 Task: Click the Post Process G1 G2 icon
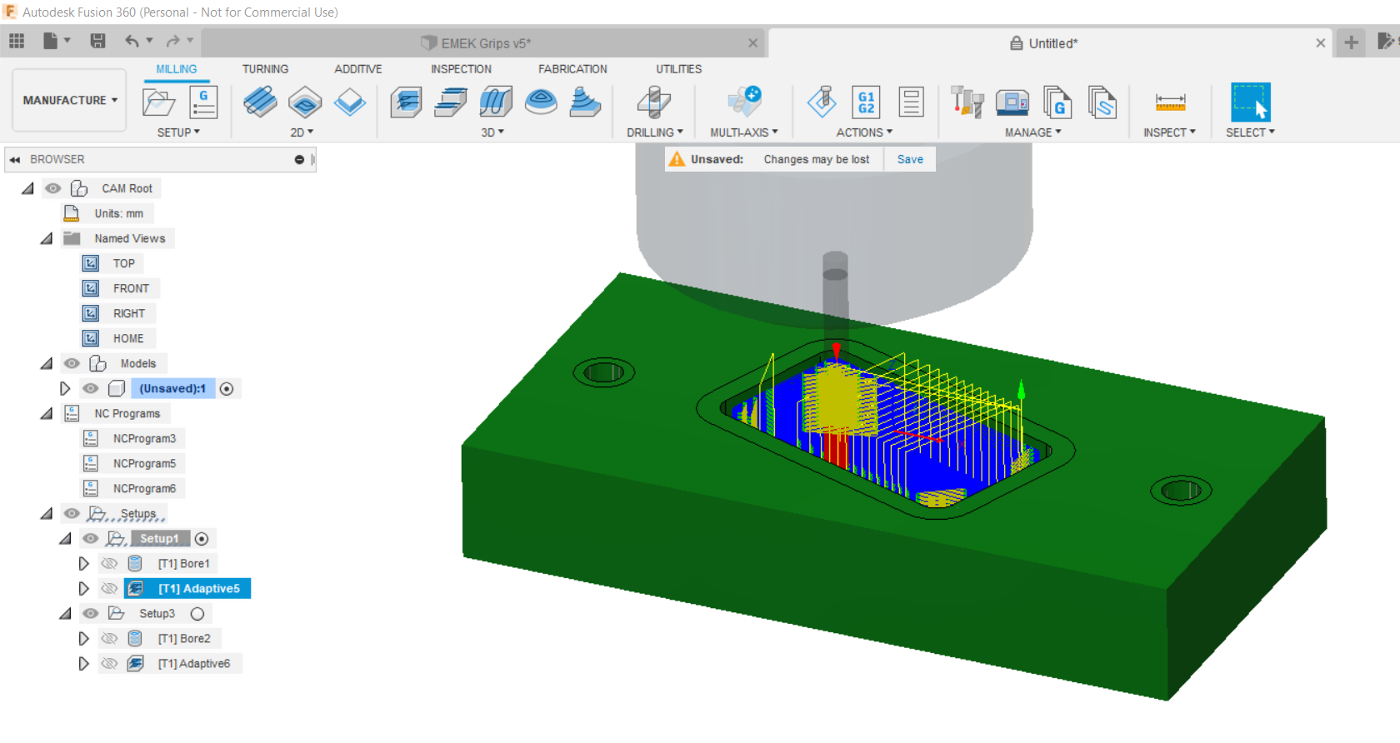click(x=867, y=102)
